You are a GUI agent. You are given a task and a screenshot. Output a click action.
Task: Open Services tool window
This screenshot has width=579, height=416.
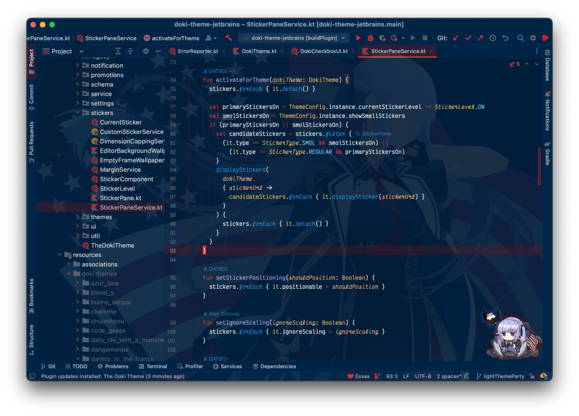tap(228, 366)
